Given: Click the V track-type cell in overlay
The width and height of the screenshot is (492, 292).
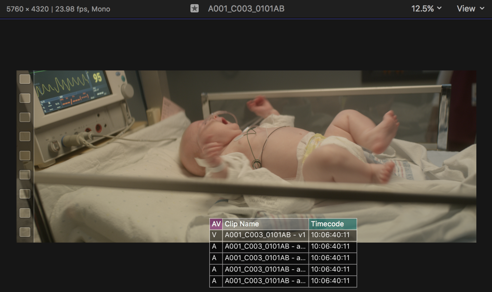Looking at the screenshot, I should pyautogui.click(x=216, y=235).
